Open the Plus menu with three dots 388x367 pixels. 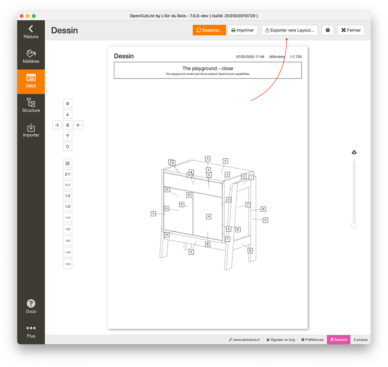[31, 332]
